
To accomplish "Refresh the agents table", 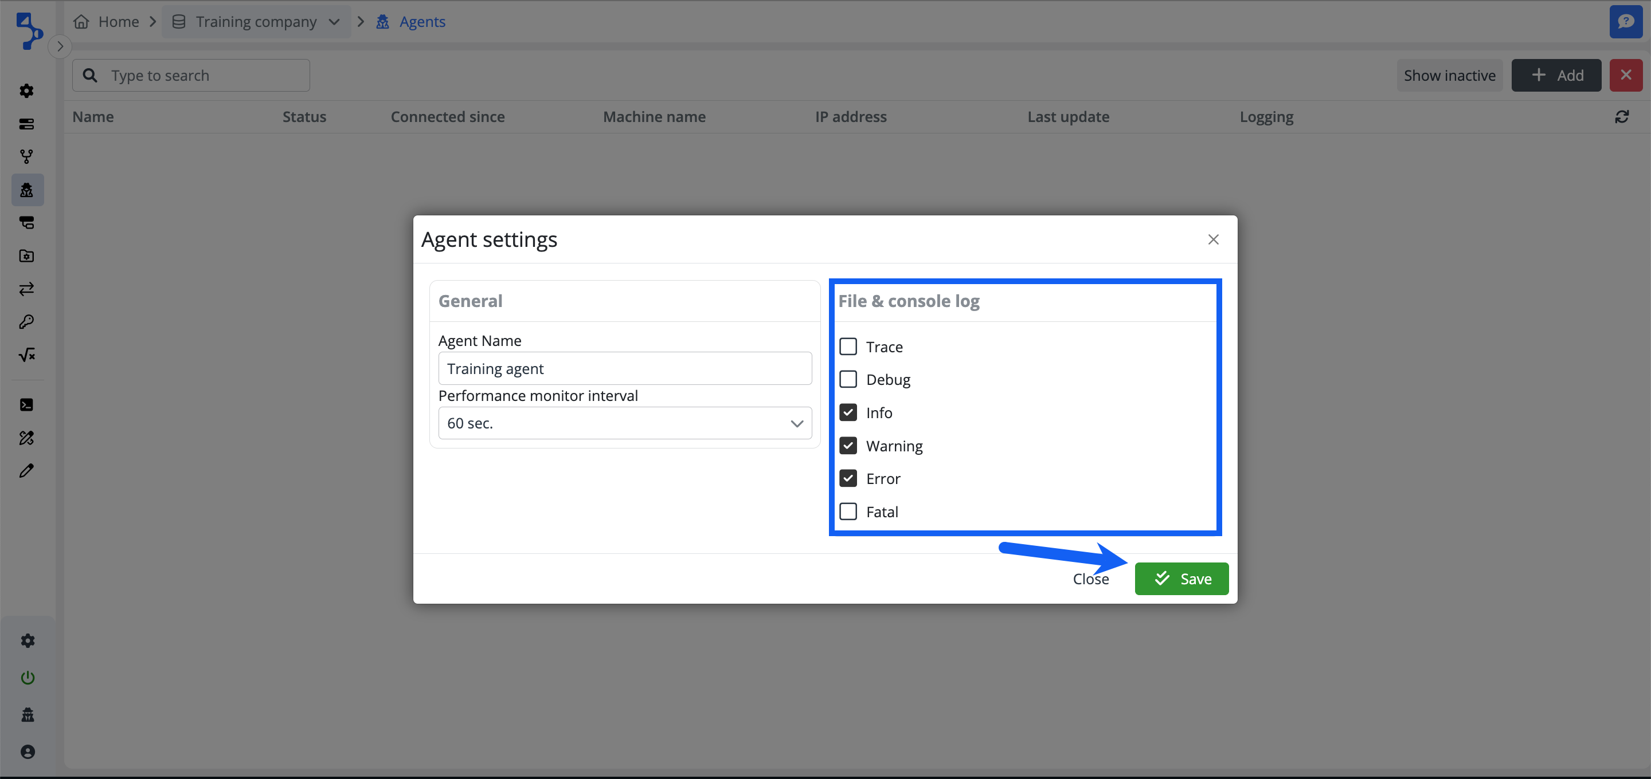I will tap(1622, 117).
